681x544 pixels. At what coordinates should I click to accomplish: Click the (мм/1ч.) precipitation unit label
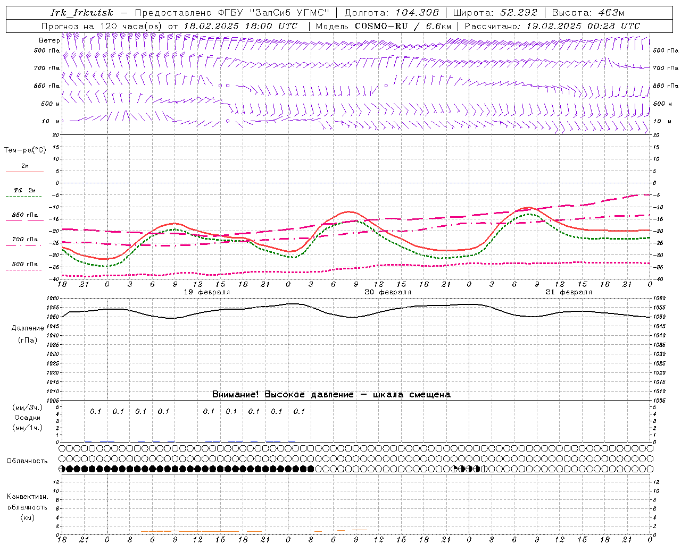[28, 428]
